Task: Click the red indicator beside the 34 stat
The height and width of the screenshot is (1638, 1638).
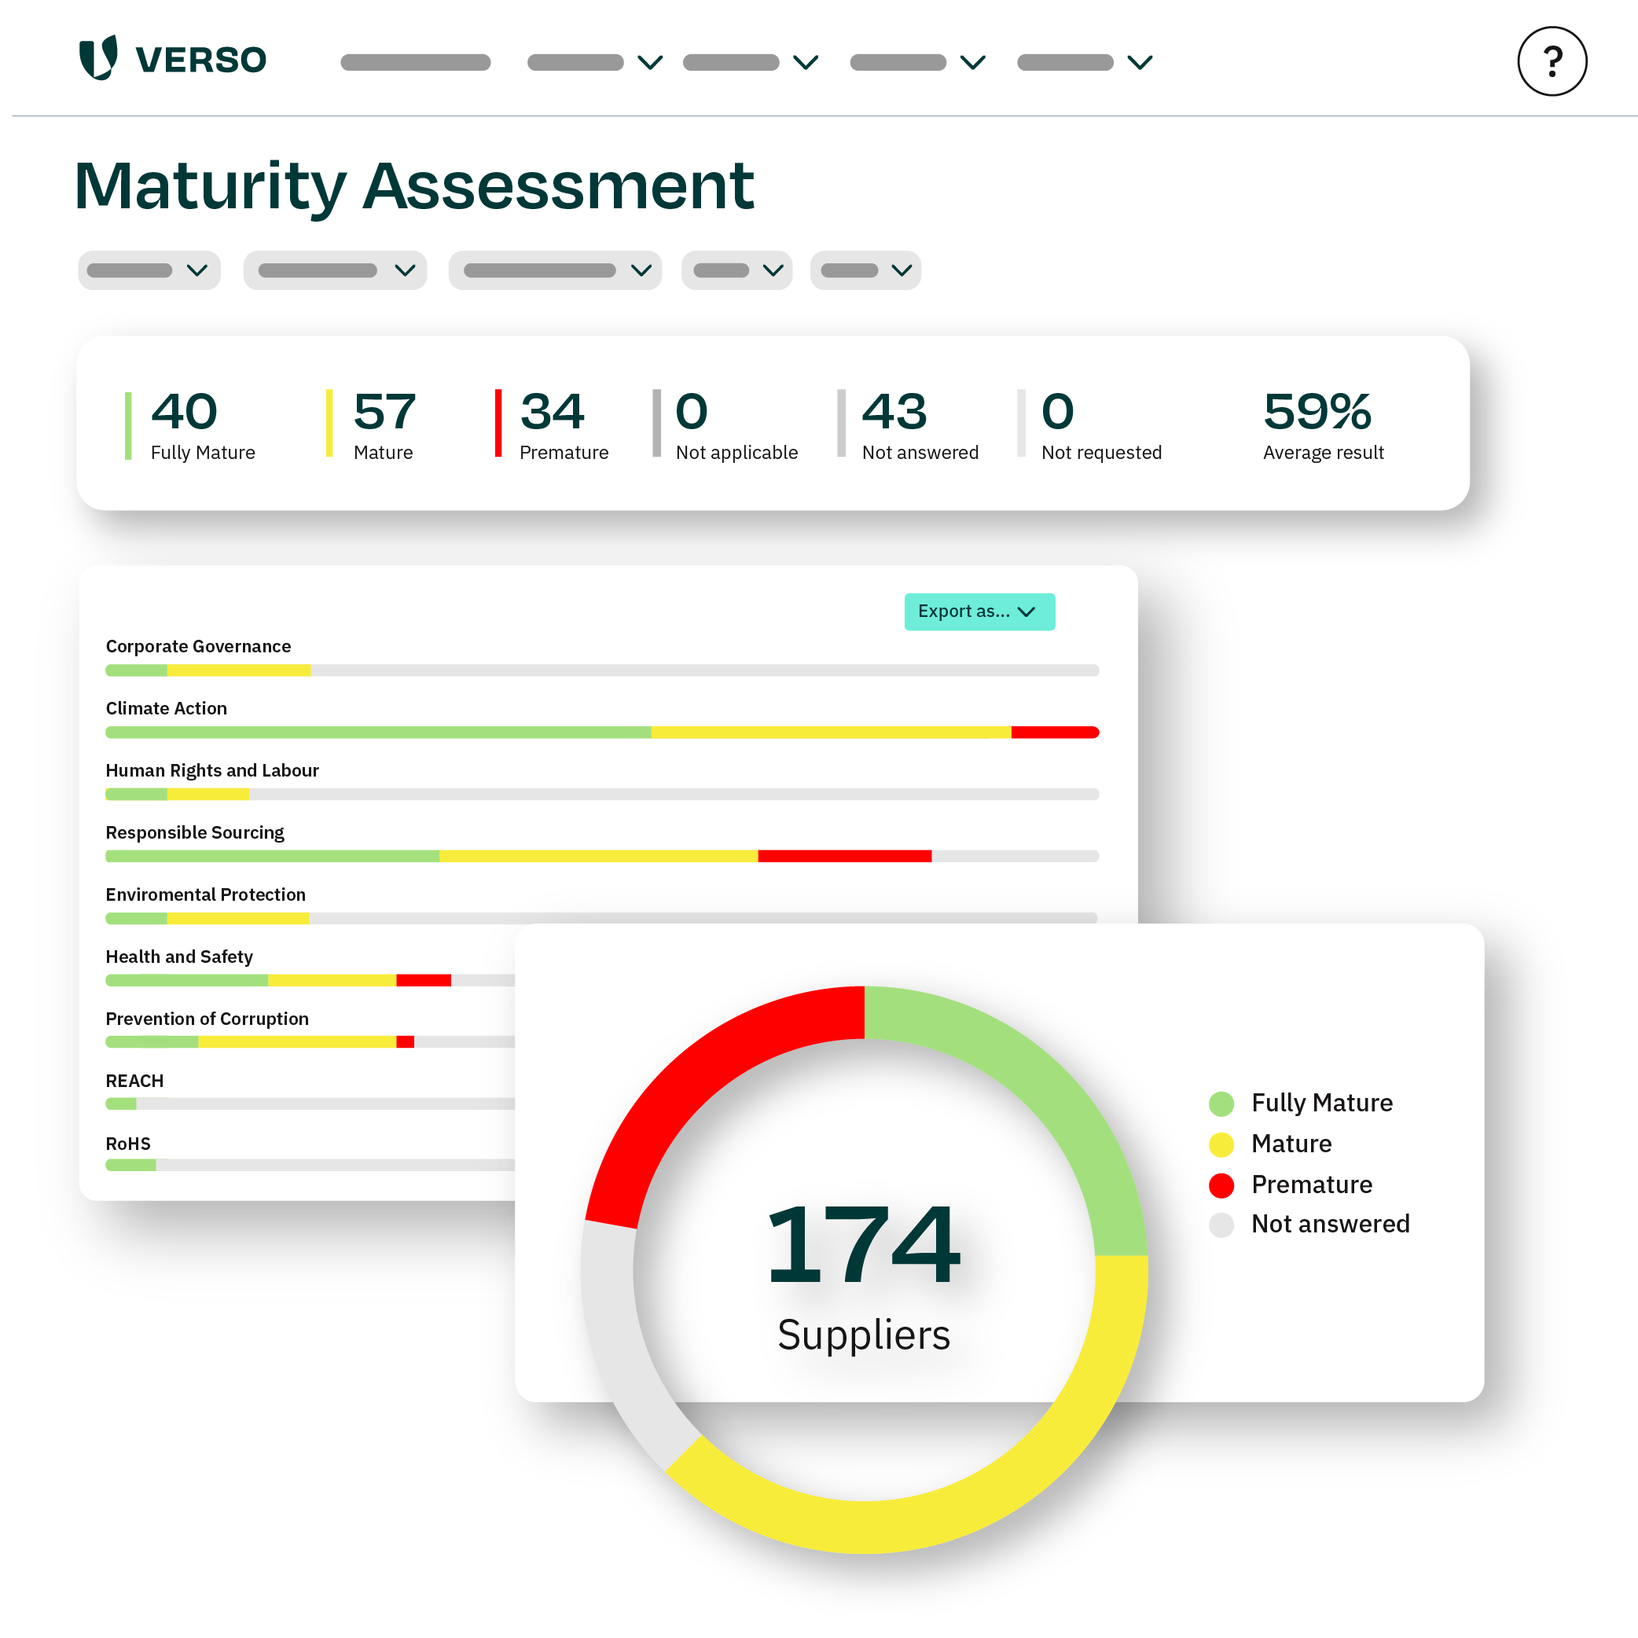Action: pyautogui.click(x=498, y=424)
